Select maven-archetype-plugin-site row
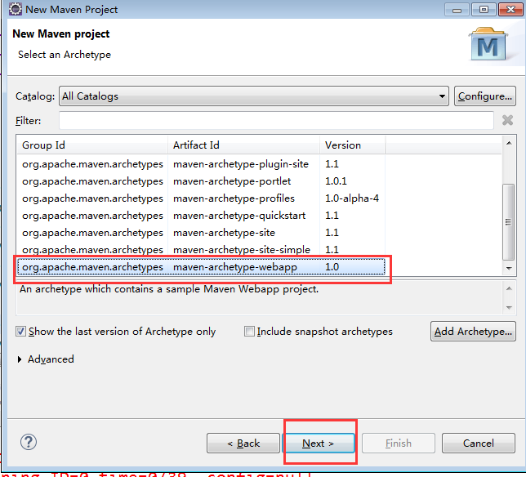Image resolution: width=526 pixels, height=477 pixels. pos(201,164)
